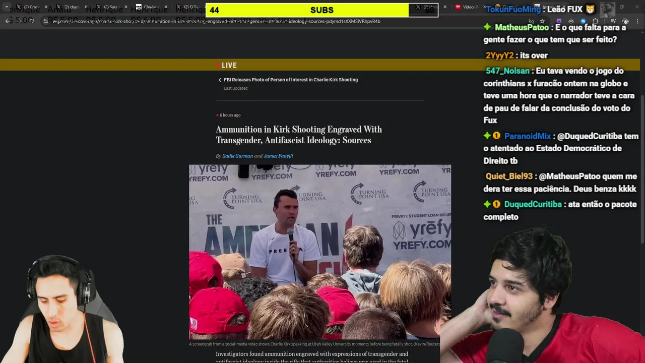
Task: Close the "(2) Craz" X tab
Action: pos(46,7)
